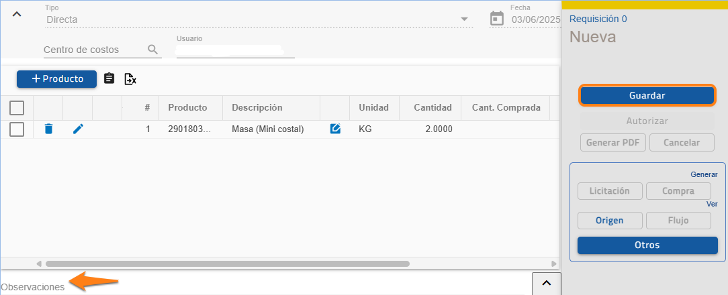Open the Fecha calendar picker

(497, 18)
